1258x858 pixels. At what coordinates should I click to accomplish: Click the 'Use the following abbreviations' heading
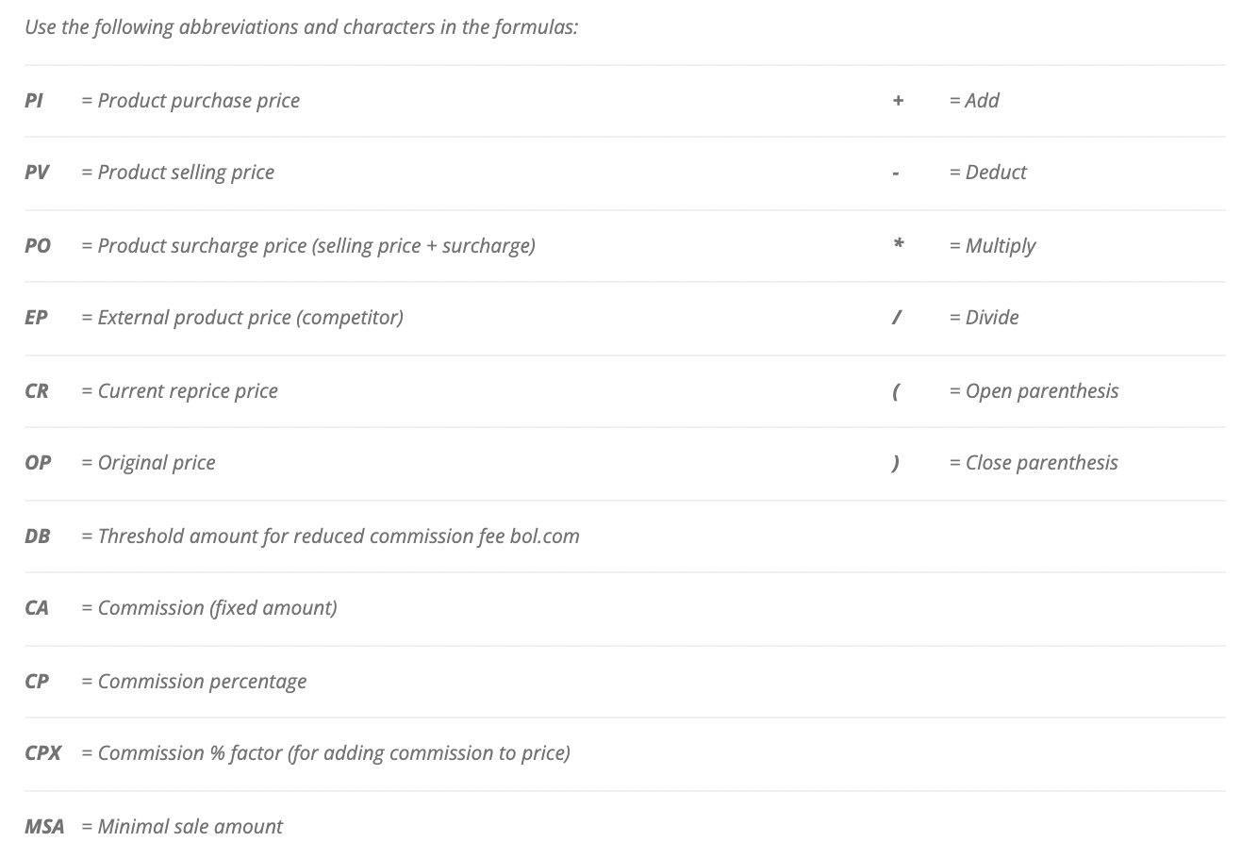pyautogui.click(x=301, y=27)
